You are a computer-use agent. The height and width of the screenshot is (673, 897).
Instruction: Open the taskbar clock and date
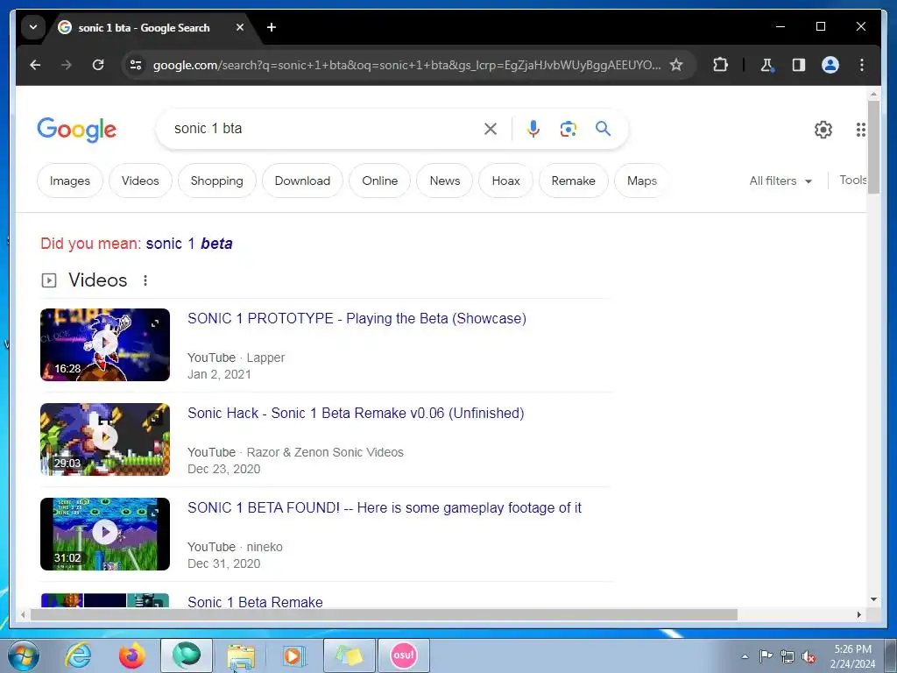point(852,656)
